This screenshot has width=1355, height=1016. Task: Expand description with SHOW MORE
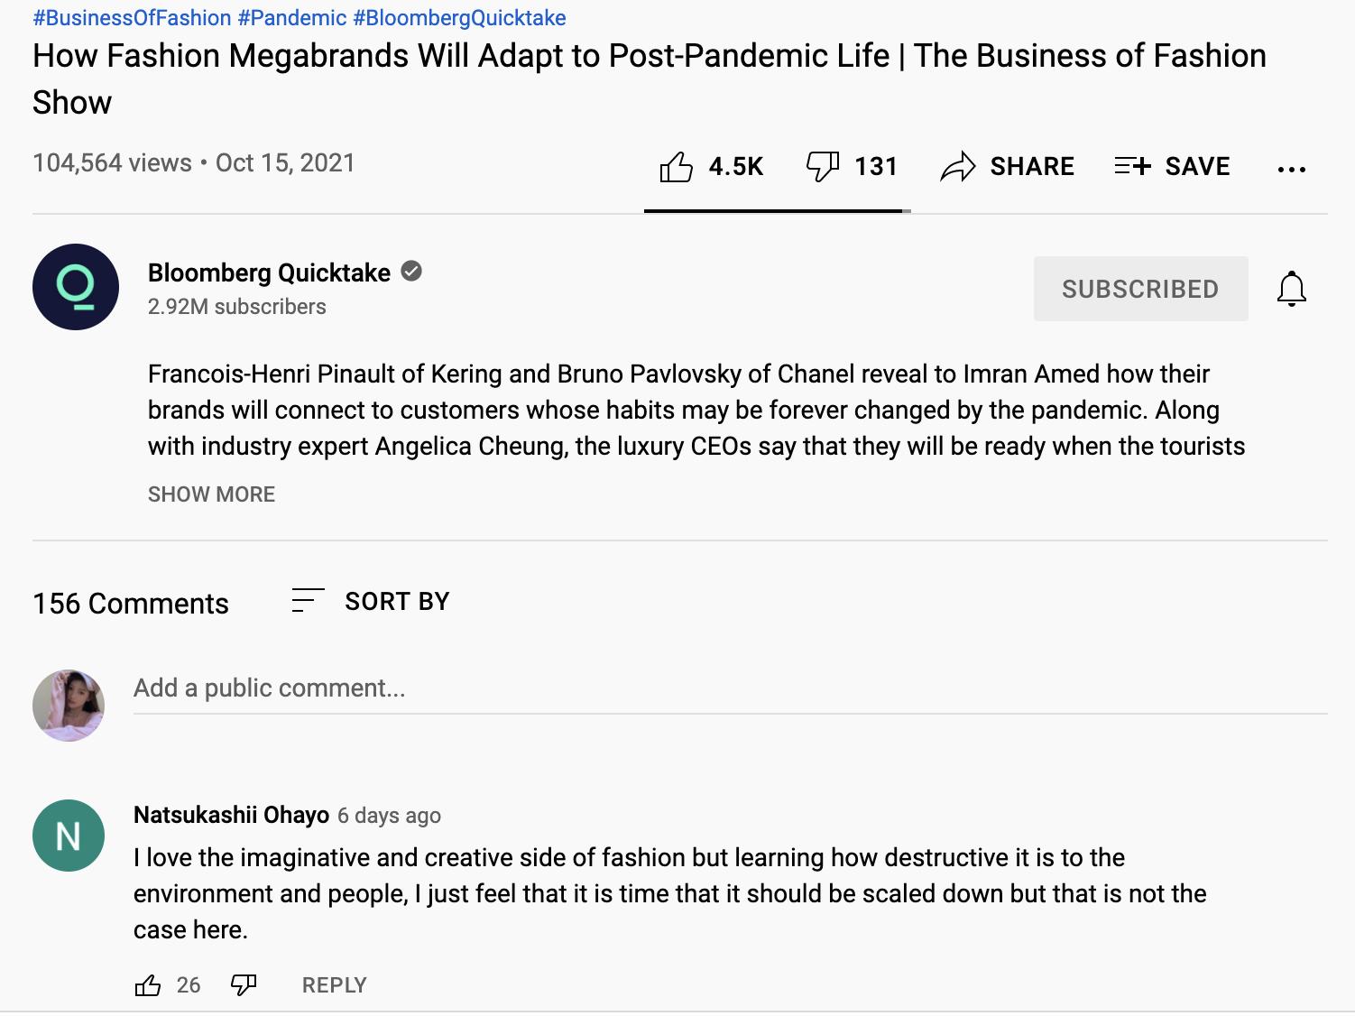211,494
